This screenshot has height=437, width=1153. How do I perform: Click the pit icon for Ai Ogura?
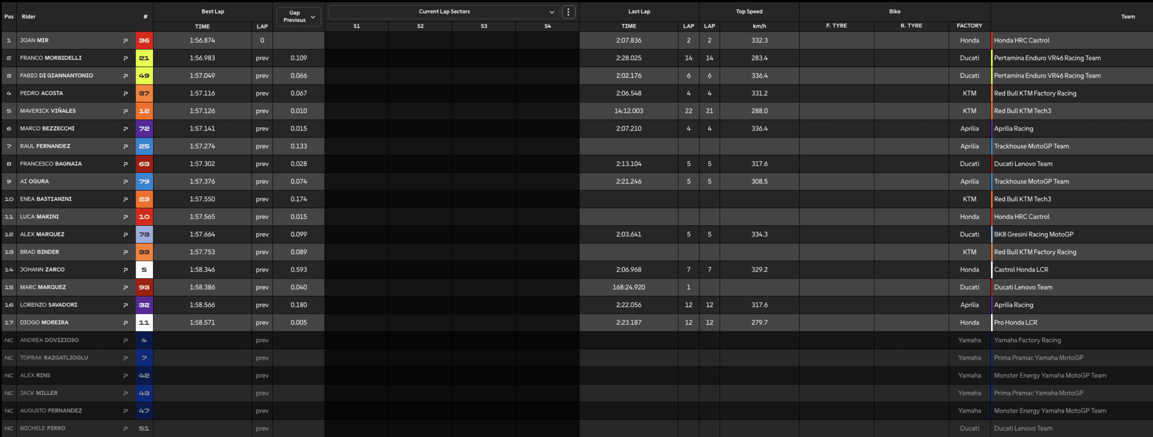(x=126, y=181)
